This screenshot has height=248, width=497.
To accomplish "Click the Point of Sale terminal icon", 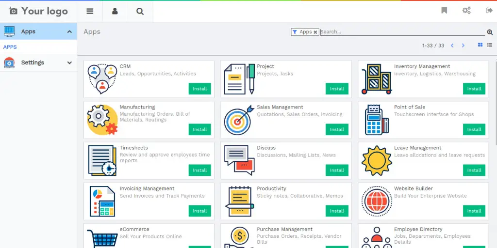I will [377, 120].
